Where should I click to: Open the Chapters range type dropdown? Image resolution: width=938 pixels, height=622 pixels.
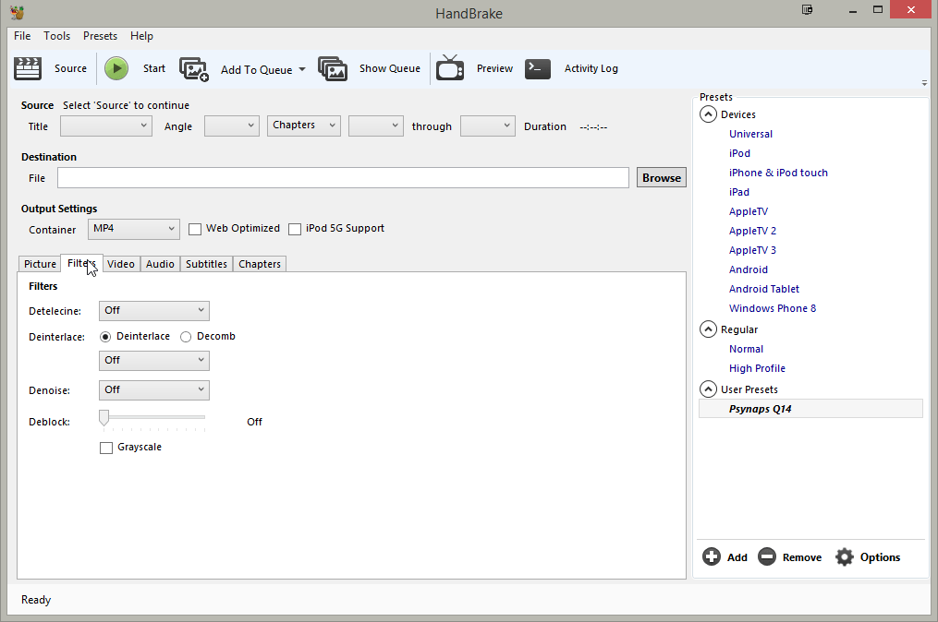304,126
